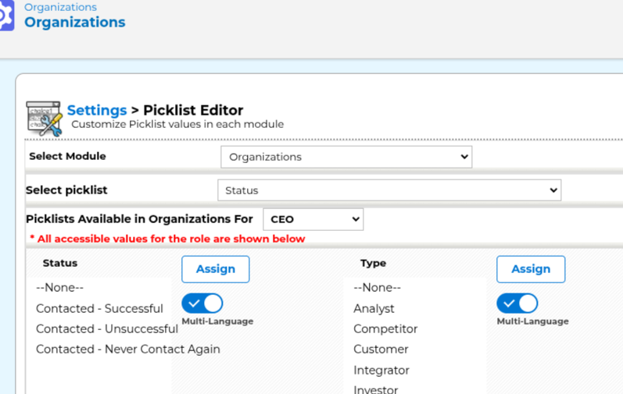Select --None-- in the Status list
623x394 pixels.
pos(59,288)
